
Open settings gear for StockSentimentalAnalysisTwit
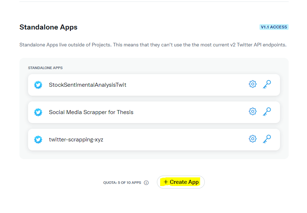coord(253,83)
